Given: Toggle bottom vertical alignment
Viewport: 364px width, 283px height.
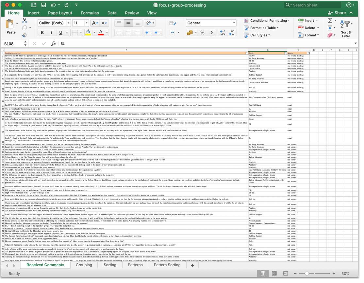Looking at the screenshot, I should (x=138, y=23).
